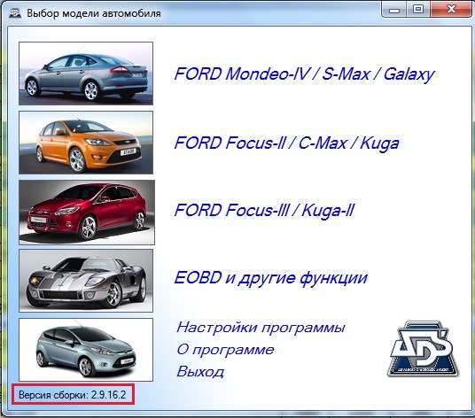Click О программе link
The height and width of the screenshot is (418, 475).
[225, 350]
